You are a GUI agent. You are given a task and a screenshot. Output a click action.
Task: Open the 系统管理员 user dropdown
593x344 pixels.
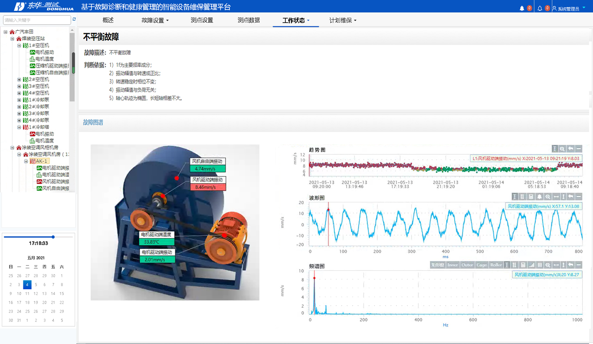[x=571, y=8]
